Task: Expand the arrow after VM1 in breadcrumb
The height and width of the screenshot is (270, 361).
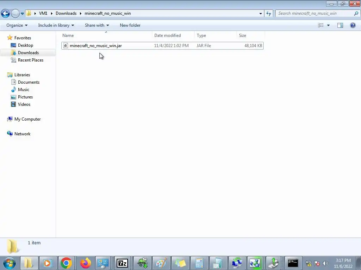Action: coord(51,13)
